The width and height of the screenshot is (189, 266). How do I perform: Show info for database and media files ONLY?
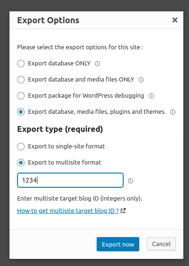tap(141, 80)
